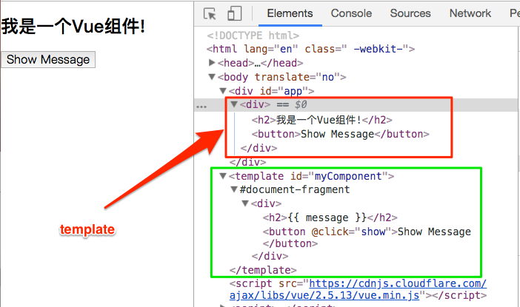520x307 pixels.
Task: Click the page heading 我是一个Vue组件!
Action: 73,27
